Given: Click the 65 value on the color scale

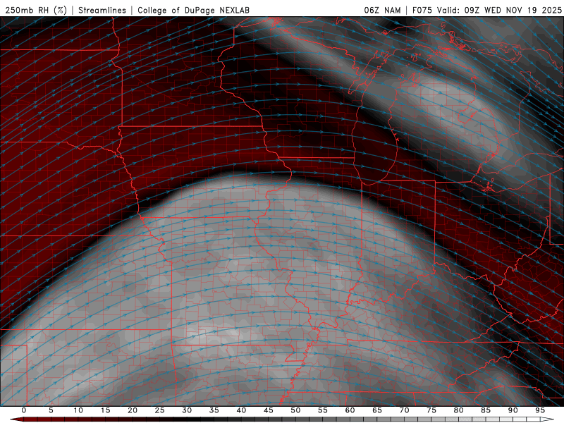Looking at the screenshot, I should pyautogui.click(x=377, y=410).
